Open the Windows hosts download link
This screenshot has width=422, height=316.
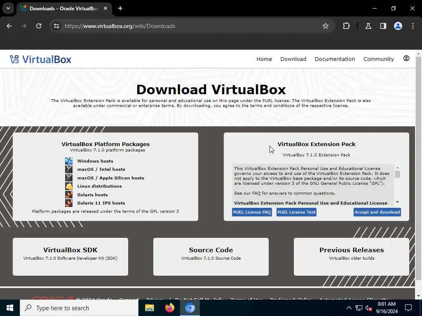click(x=95, y=161)
